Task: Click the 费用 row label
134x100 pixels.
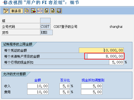Action: pyautogui.click(x=7, y=92)
